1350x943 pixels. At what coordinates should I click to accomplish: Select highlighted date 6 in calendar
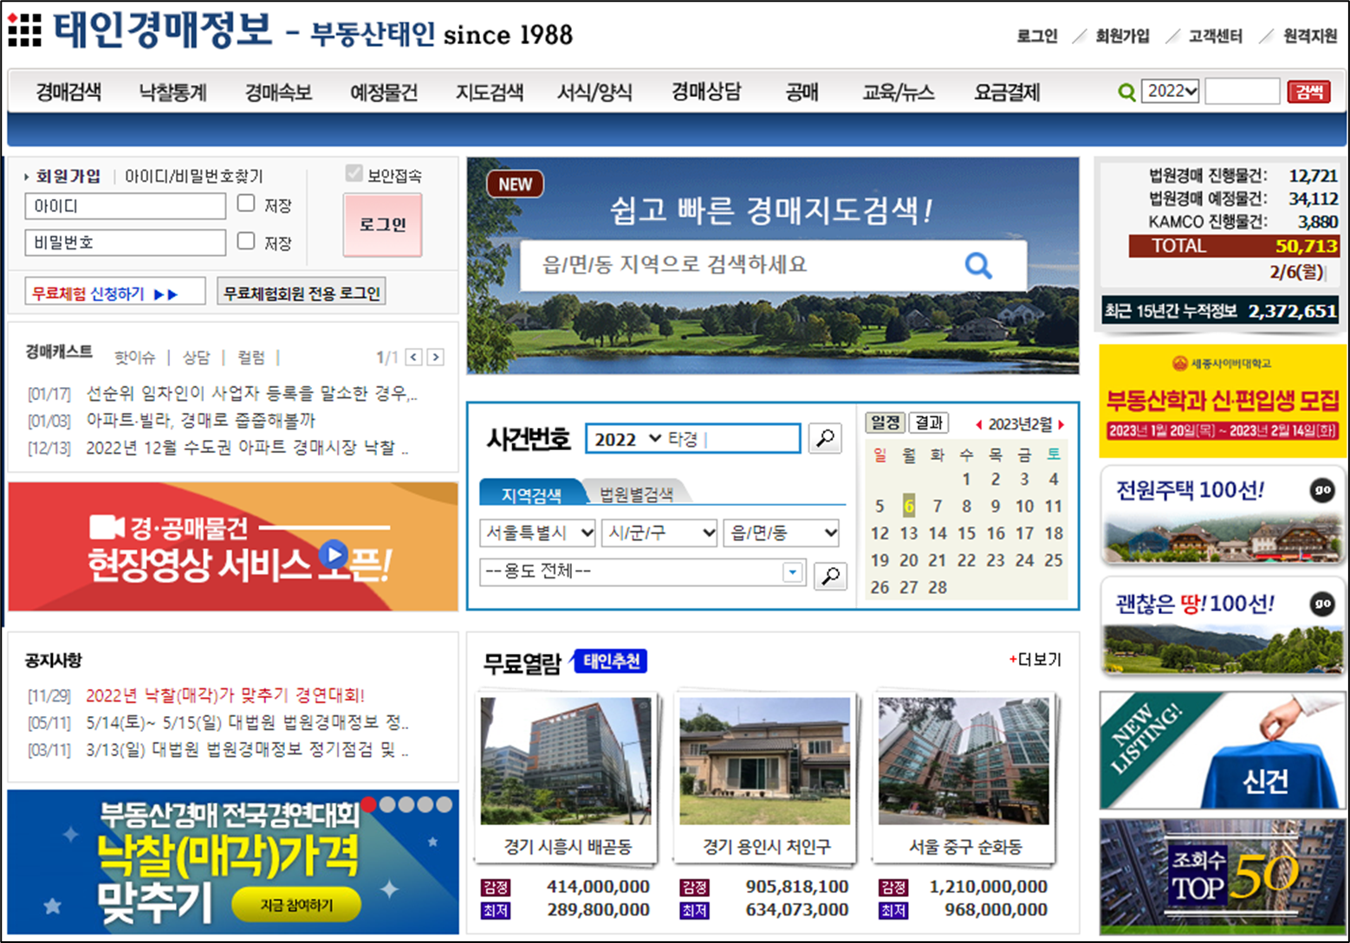tap(908, 506)
